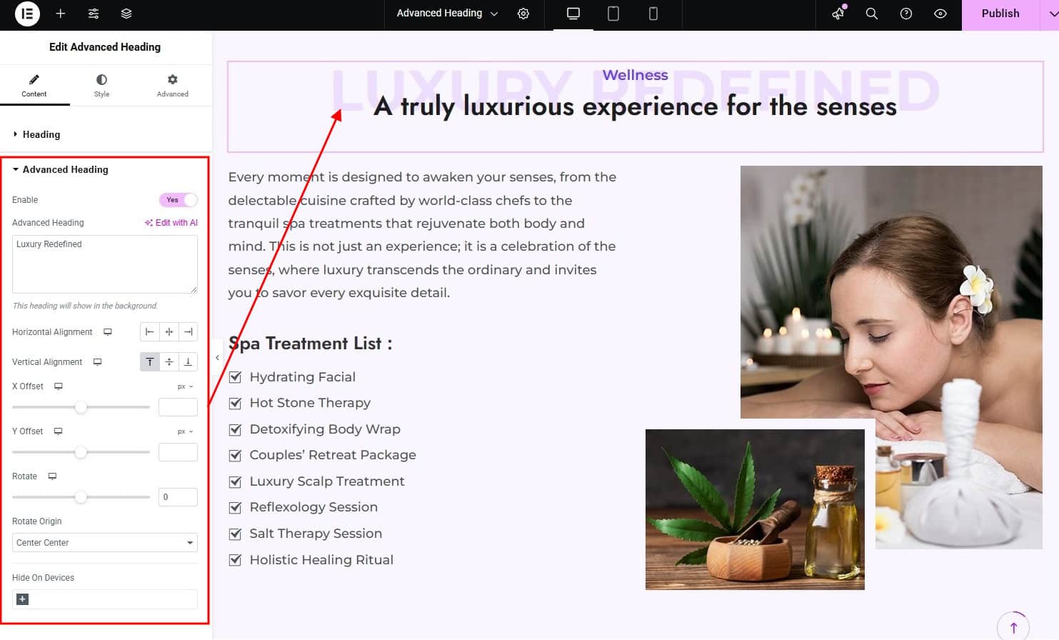Switch to the Content tab
Image resolution: width=1059 pixels, height=640 pixels.
coord(34,86)
